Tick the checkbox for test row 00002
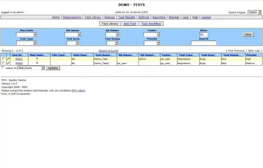Viewport: 263px width, 168px height. point(3,63)
